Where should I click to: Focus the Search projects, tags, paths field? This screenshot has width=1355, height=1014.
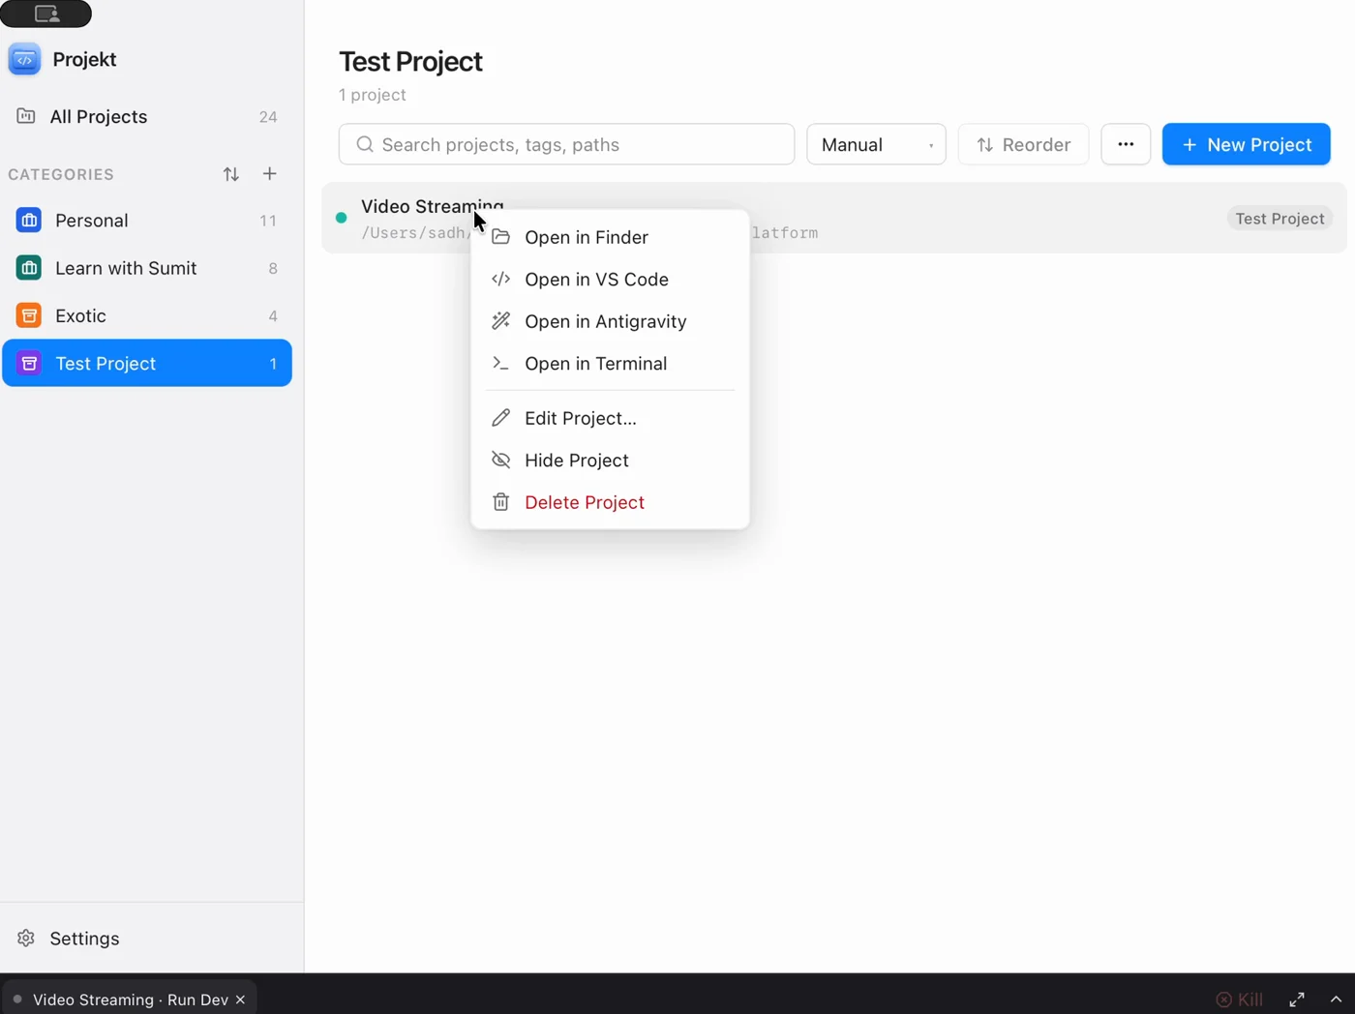click(566, 144)
